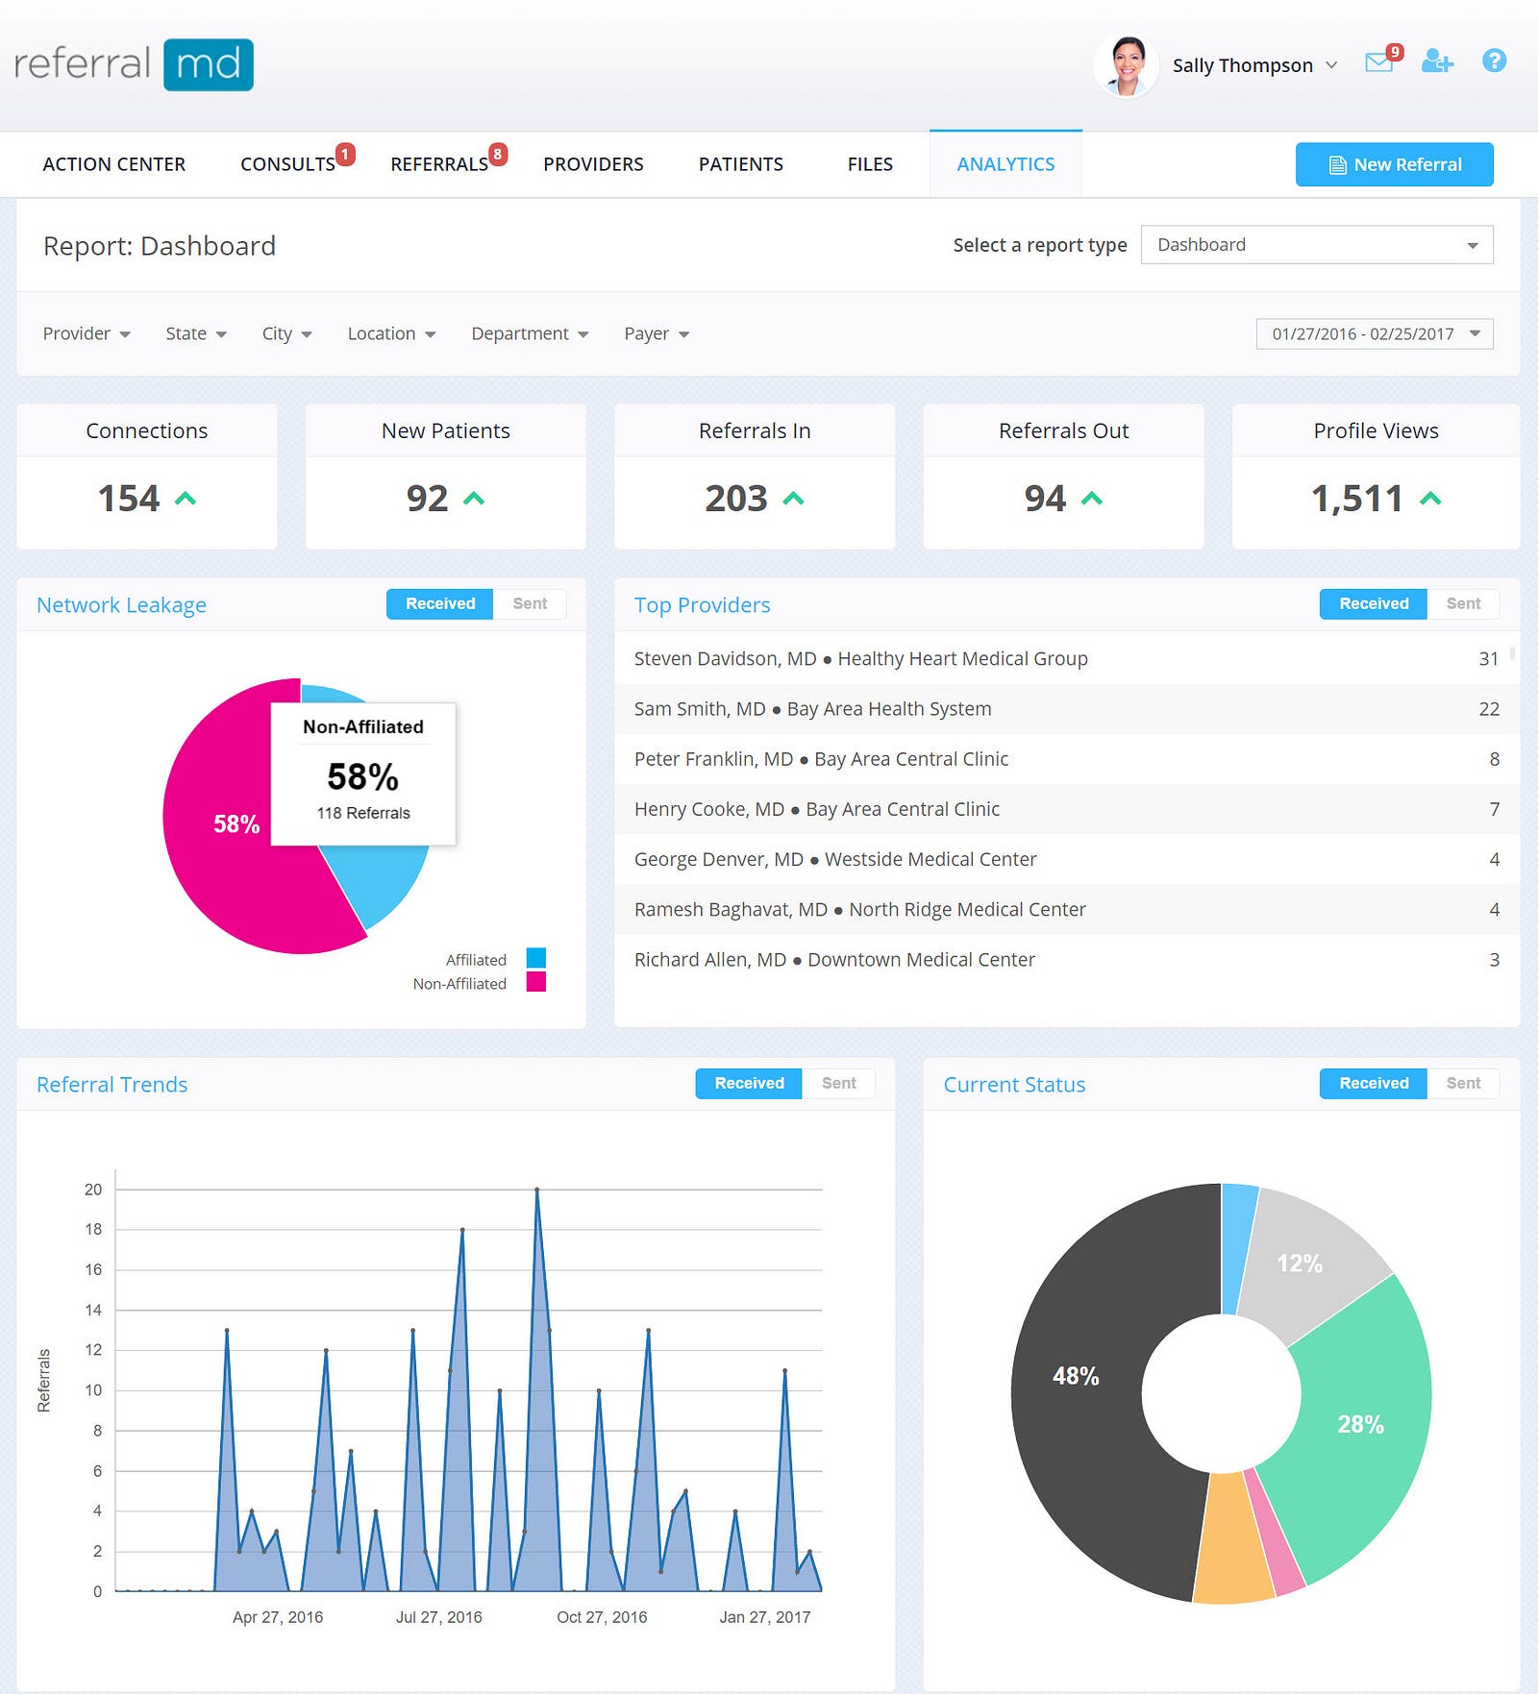Screen dimensions: 1538x1694
Task: Expand the Payer filter dropdown
Action: 657,333
